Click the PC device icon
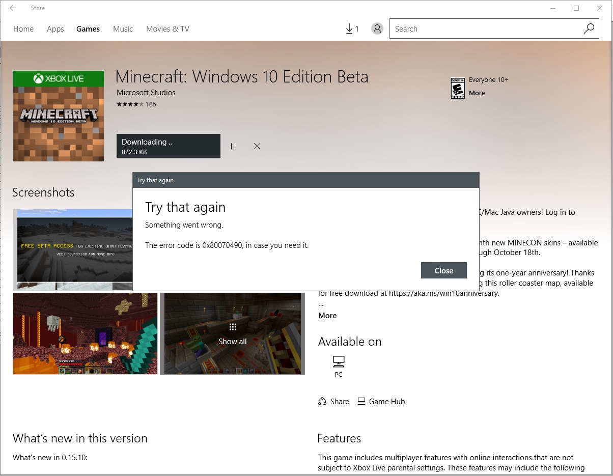The height and width of the screenshot is (476, 613). tap(339, 362)
